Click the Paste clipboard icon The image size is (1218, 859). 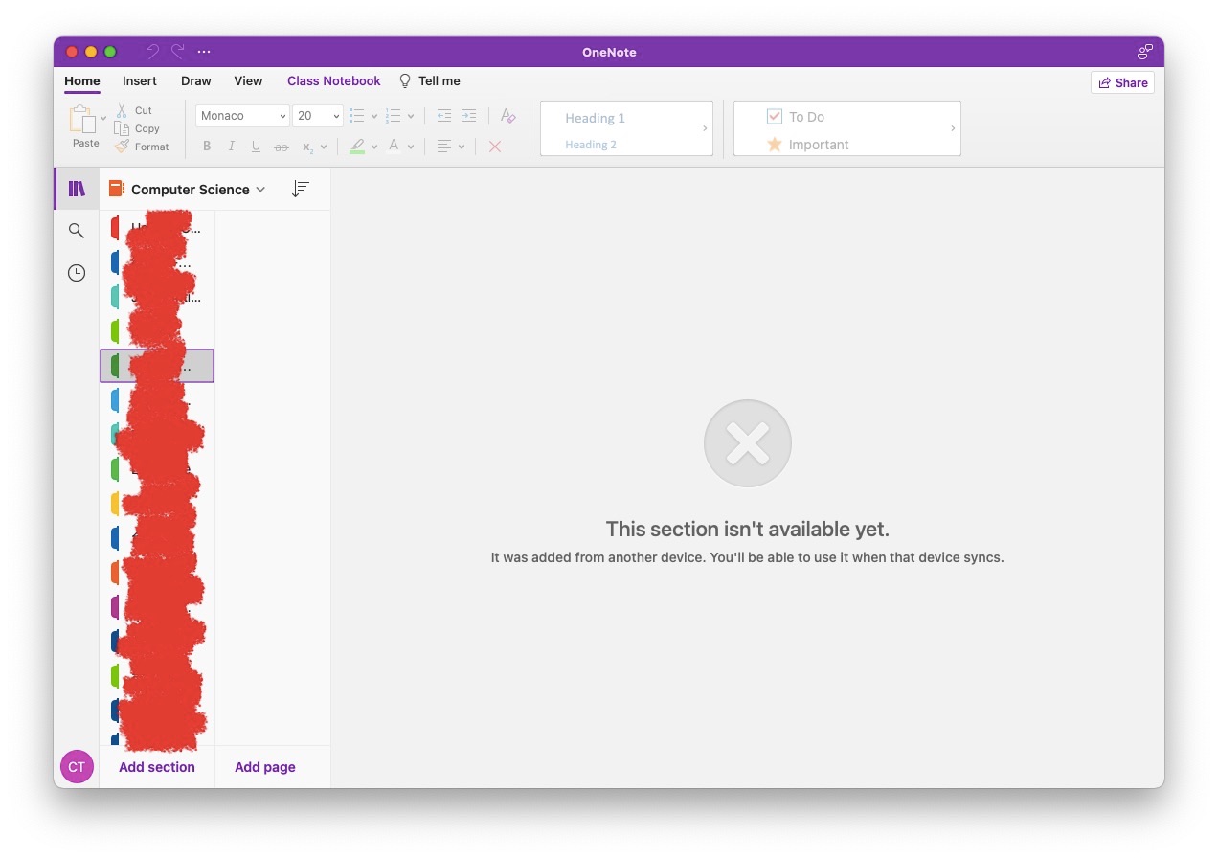(82, 119)
